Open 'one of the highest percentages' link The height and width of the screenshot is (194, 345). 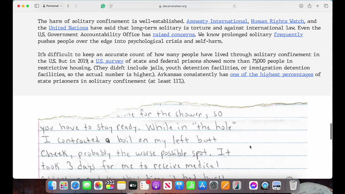pos(272,75)
